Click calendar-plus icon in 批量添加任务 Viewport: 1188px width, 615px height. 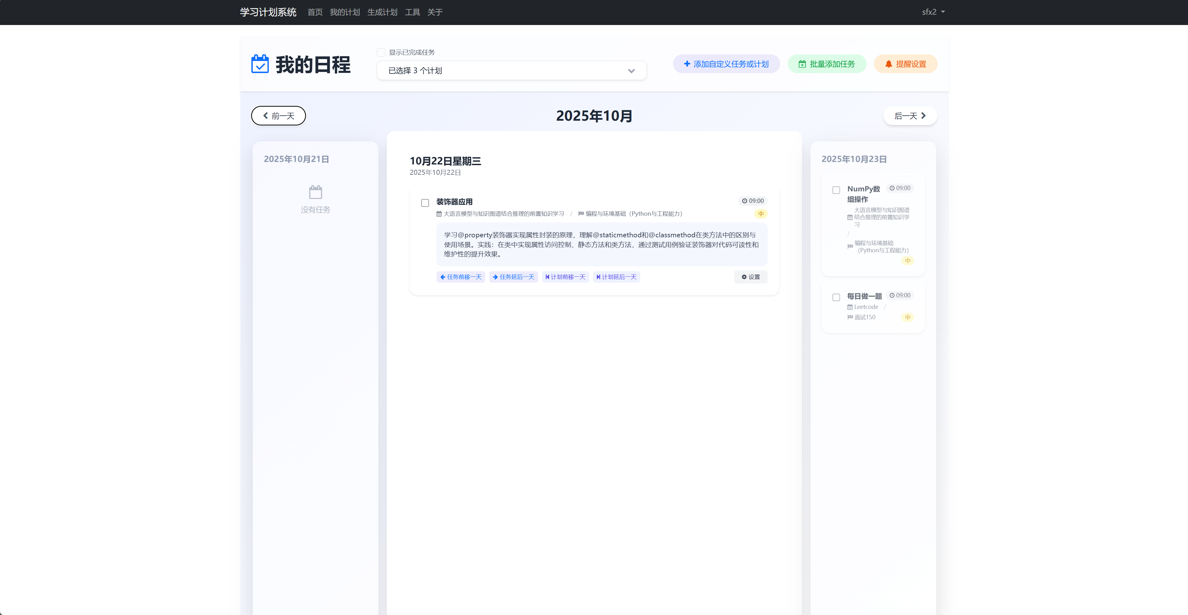(x=802, y=64)
